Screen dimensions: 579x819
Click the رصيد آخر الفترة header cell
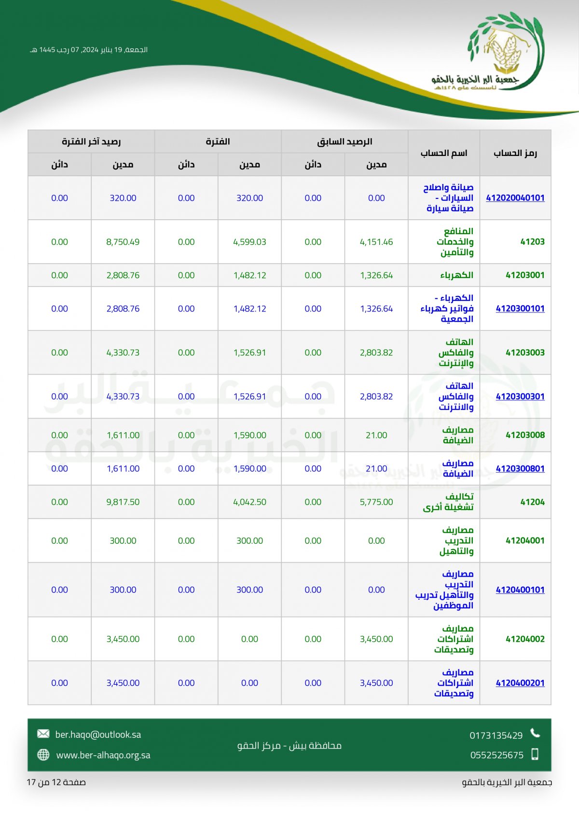click(x=91, y=141)
